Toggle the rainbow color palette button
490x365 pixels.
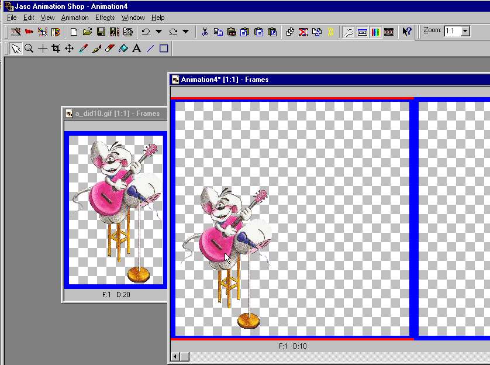point(375,32)
